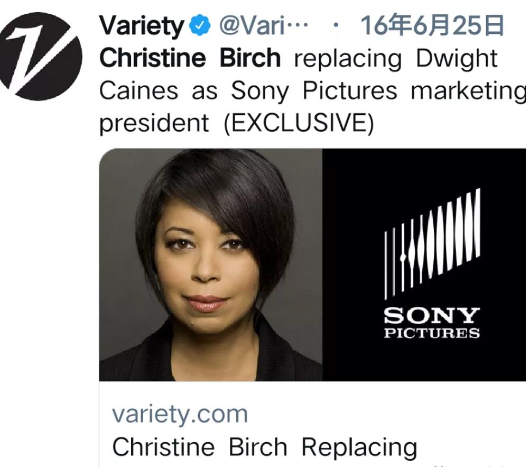529x467 pixels.
Task: Open the black Sony Pictures card panel
Action: pos(424,265)
